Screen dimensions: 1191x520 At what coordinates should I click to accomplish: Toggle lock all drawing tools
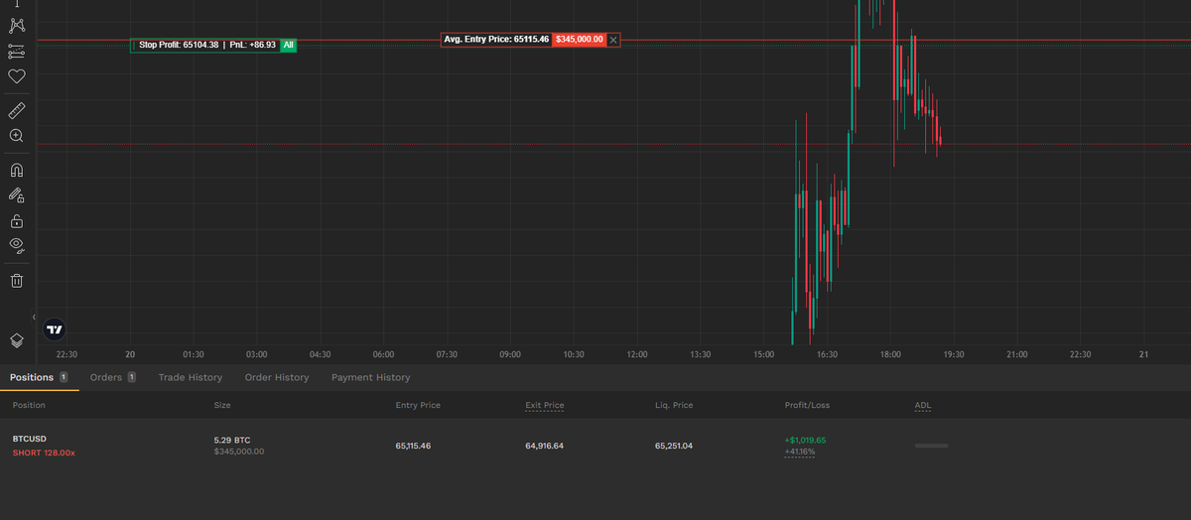pos(17,220)
